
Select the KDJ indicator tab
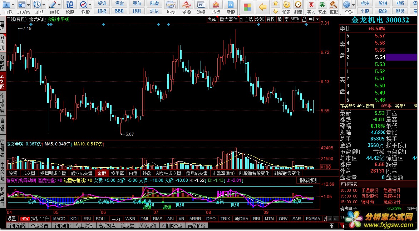point(74,219)
